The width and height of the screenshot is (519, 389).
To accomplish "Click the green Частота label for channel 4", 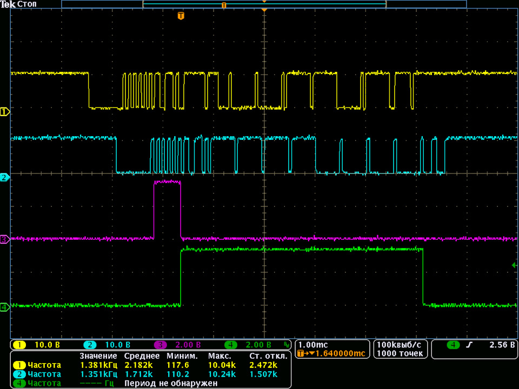I will [44, 384].
